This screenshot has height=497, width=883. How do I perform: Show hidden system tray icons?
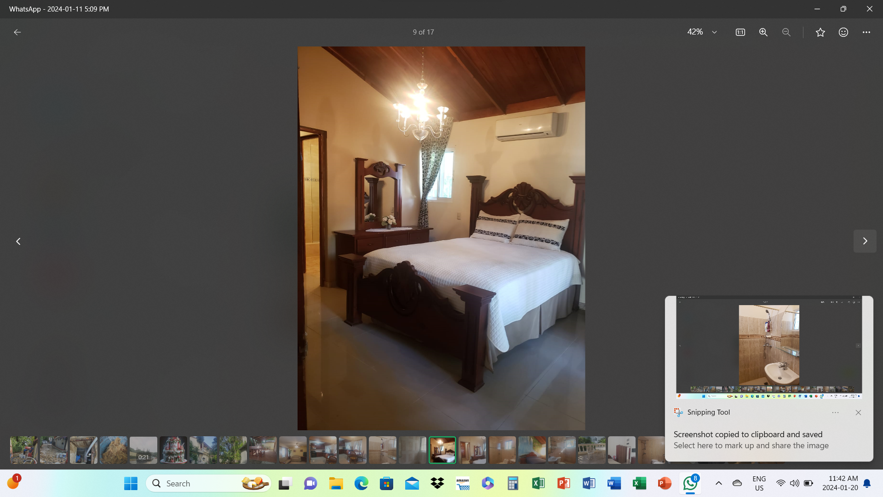click(719, 484)
